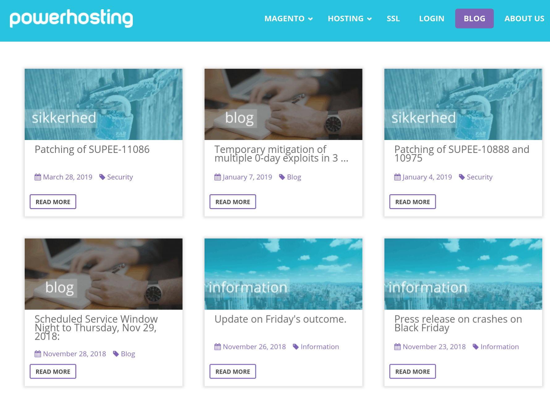The height and width of the screenshot is (395, 550).
Task: Click calendar icon beside March 28, 2019
Action: pyautogui.click(x=38, y=177)
